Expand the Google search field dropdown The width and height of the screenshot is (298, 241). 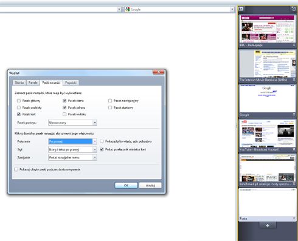[x=232, y=9]
